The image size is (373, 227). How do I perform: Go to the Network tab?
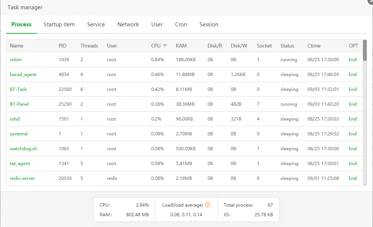click(x=128, y=24)
